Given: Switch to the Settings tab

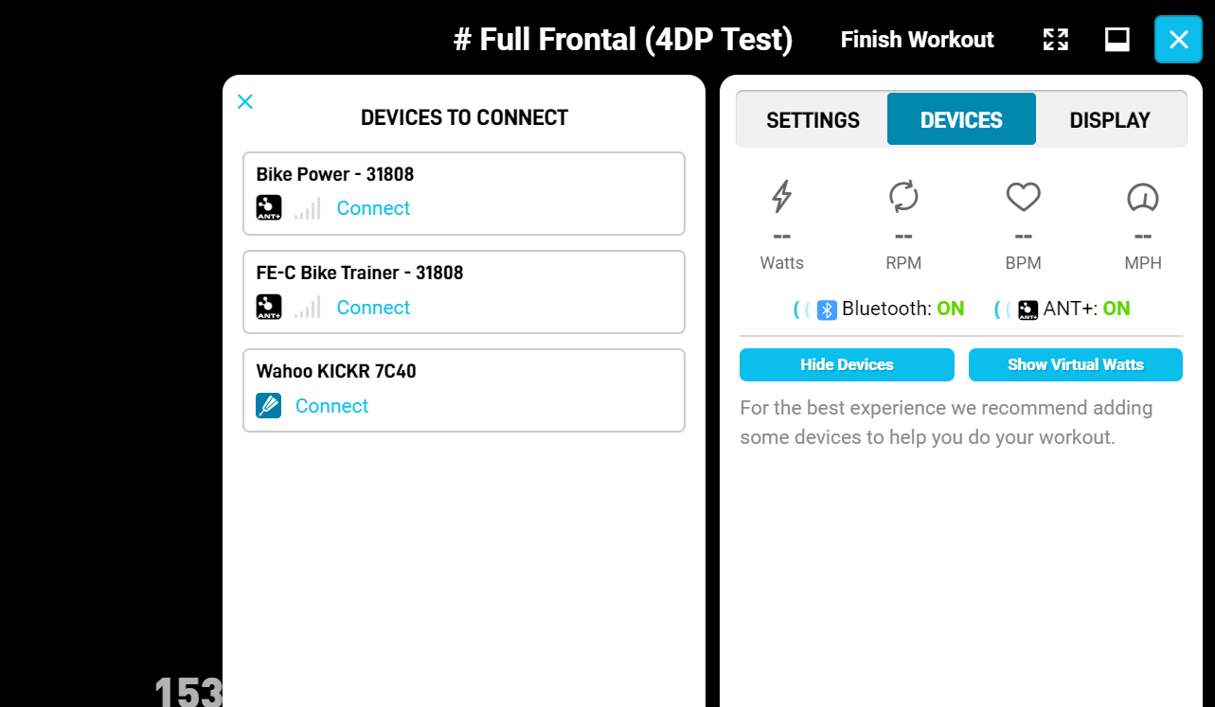Looking at the screenshot, I should tap(813, 119).
